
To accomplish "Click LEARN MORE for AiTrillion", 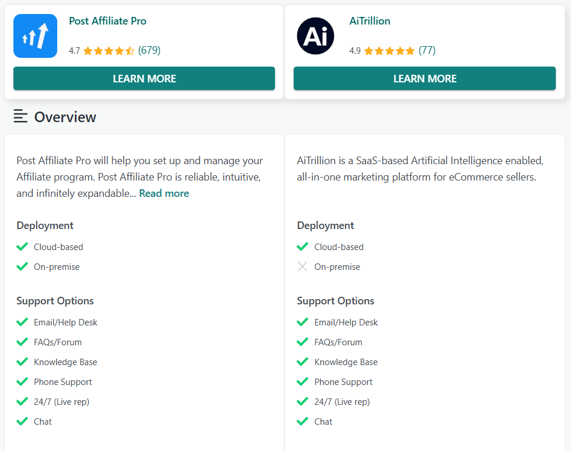I will click(424, 78).
